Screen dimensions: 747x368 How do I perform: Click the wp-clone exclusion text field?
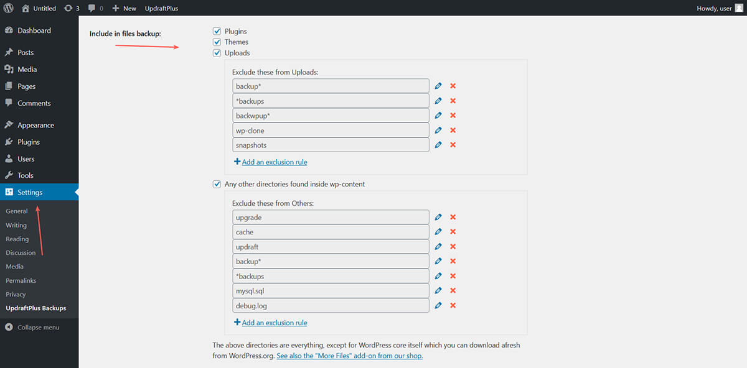pos(331,130)
